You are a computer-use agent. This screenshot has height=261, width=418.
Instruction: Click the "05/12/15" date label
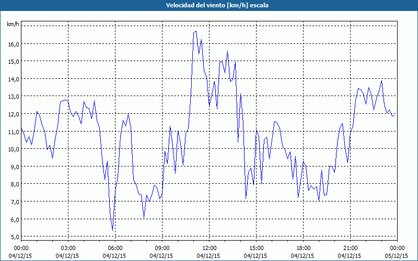tap(397, 256)
